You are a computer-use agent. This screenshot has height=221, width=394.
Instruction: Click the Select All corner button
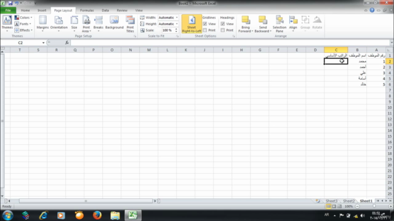[389, 50]
